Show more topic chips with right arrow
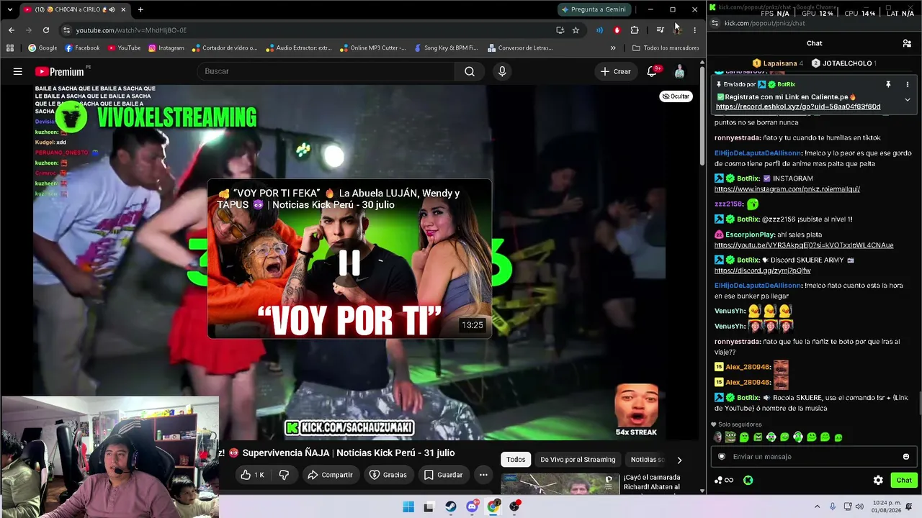Viewport: 922px width, 518px height. (x=679, y=460)
